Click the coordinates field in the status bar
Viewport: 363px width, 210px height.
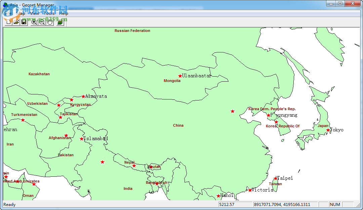coord(286,204)
